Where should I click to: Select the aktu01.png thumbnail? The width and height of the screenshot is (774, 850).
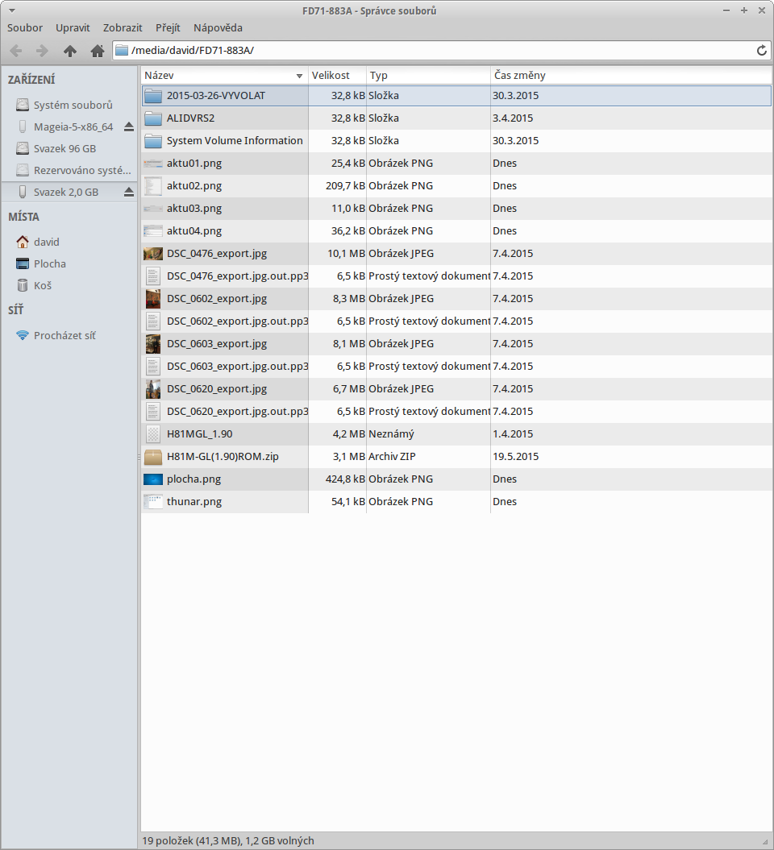(153, 164)
